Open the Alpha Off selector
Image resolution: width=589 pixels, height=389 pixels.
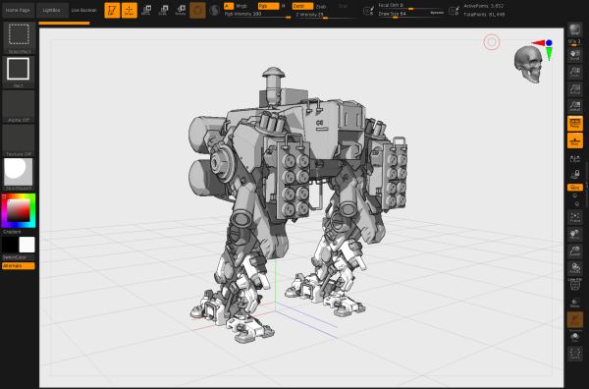19,106
